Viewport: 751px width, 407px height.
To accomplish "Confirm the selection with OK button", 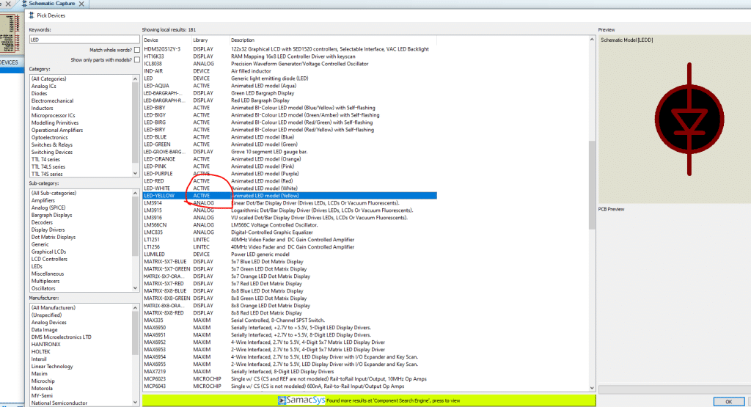I will pos(728,402).
